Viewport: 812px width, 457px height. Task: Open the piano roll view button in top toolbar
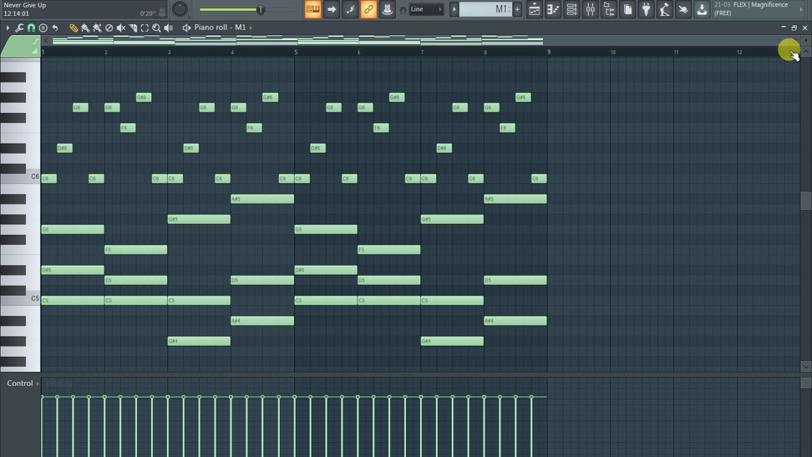click(x=553, y=9)
